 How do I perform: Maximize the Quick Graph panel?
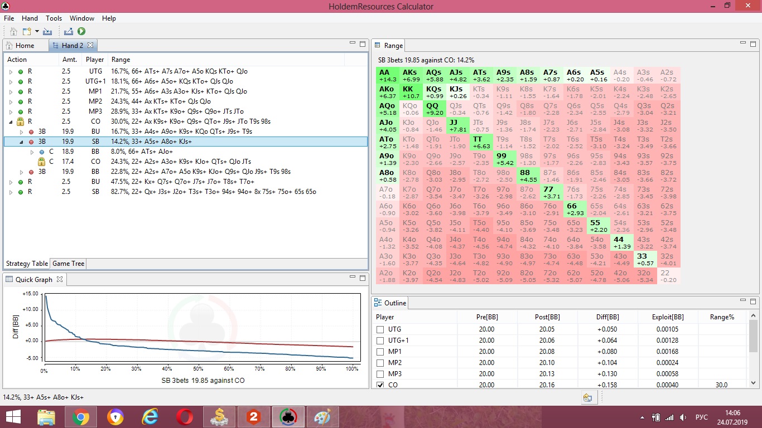(x=363, y=278)
